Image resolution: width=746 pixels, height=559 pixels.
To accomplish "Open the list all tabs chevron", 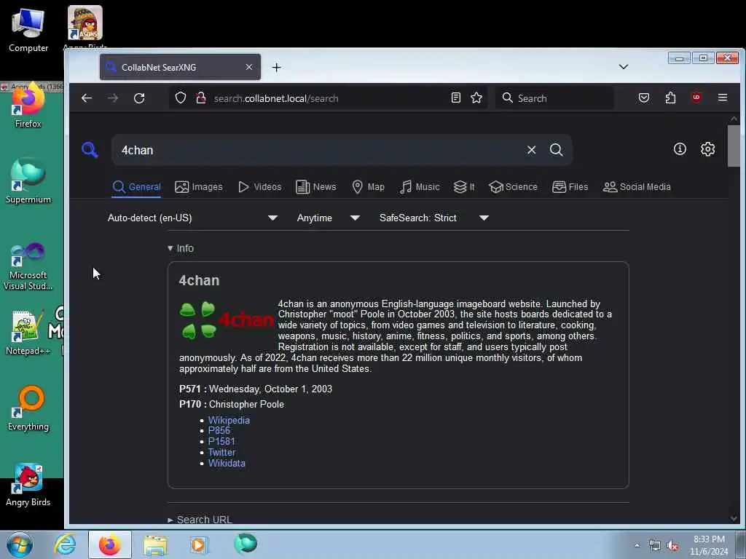I will click(x=624, y=67).
